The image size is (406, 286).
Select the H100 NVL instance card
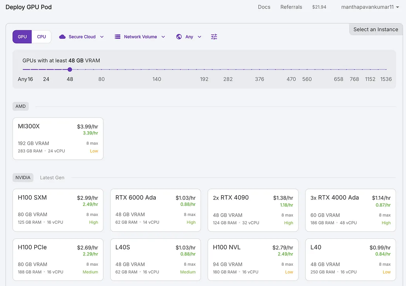point(253,259)
